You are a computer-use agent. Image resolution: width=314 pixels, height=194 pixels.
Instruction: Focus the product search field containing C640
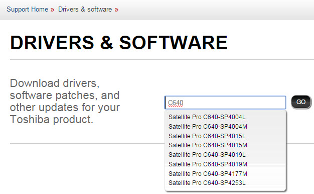tap(225, 103)
